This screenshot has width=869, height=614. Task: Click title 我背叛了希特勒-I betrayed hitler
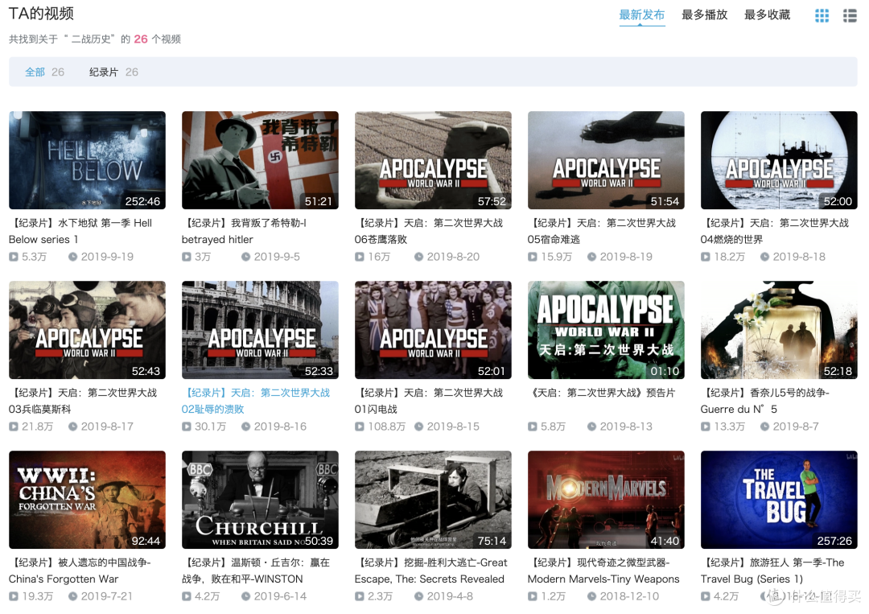point(245,231)
